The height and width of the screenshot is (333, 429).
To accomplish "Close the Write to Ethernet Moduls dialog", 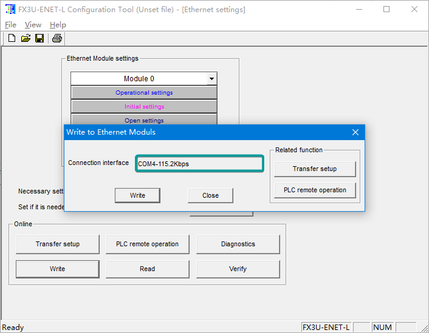I will tap(355, 132).
